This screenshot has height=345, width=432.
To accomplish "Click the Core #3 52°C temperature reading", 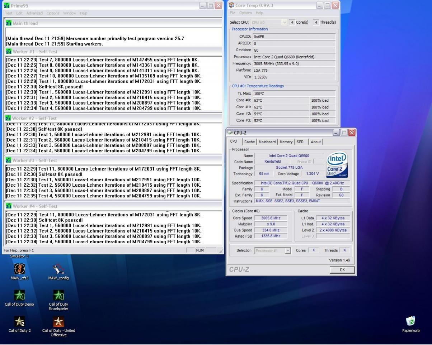I will pos(281,121).
